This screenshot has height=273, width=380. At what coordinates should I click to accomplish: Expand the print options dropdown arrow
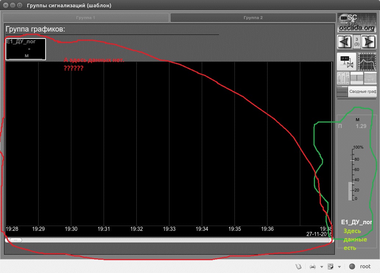(x=322, y=267)
